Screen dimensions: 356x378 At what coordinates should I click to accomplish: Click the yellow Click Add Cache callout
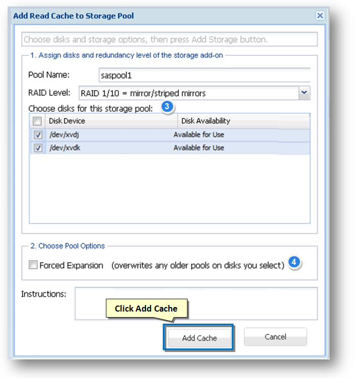[146, 309]
